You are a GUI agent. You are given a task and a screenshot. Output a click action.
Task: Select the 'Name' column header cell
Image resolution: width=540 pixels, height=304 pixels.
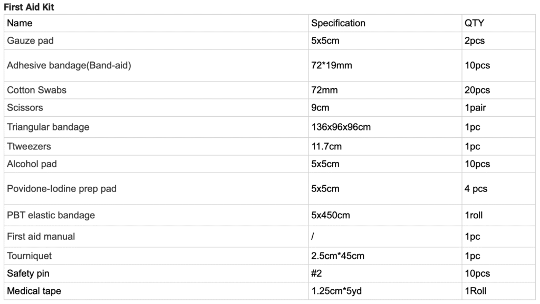point(20,23)
